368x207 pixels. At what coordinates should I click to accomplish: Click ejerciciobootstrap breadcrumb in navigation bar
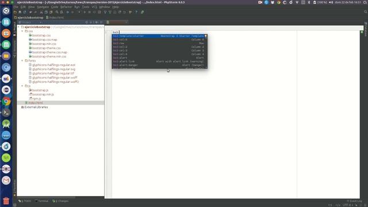pos(29,18)
